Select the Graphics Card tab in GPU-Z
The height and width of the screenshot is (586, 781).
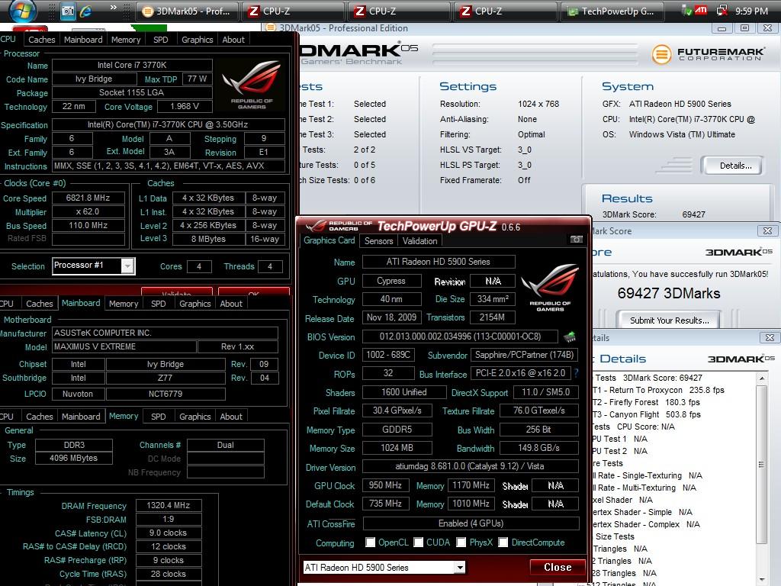[329, 240]
